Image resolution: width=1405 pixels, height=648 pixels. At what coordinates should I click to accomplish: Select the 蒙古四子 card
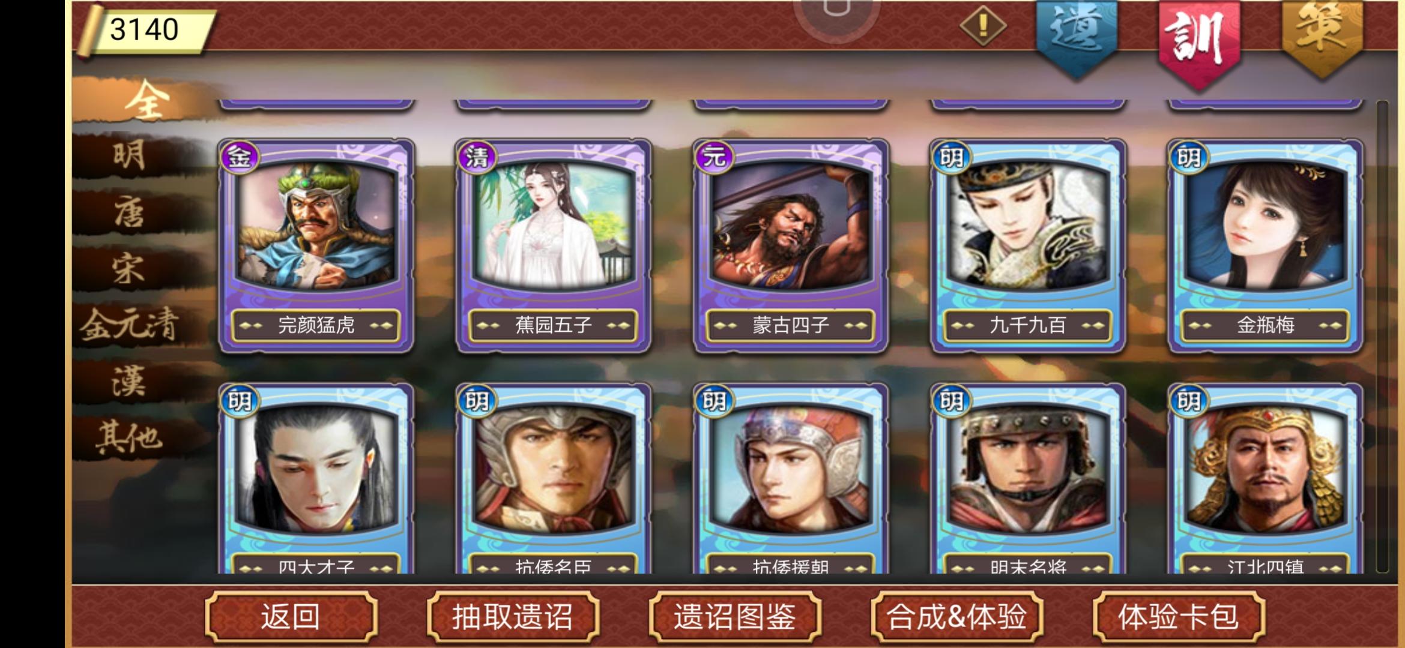pos(790,246)
